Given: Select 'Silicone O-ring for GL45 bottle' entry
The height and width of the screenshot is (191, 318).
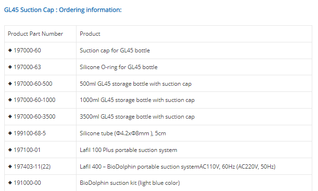Looking at the screenshot, I should point(119,67).
